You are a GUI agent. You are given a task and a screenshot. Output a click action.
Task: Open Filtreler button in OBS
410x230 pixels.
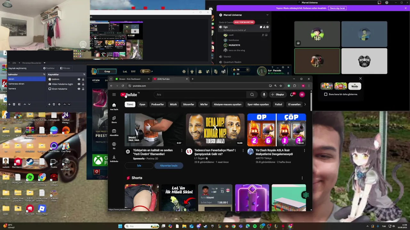coord(65,68)
